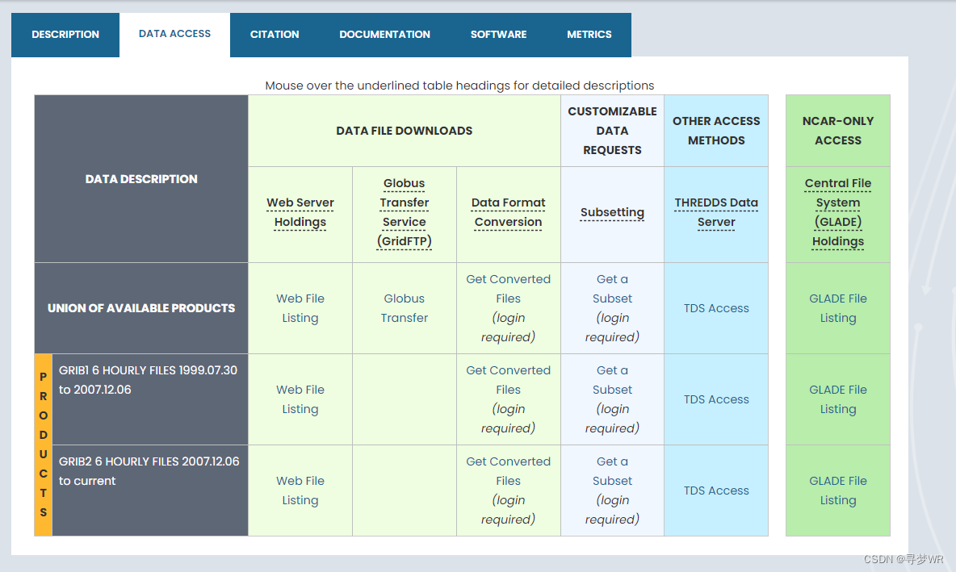
Task: Click the NCAR-Only Access header
Action: pyautogui.click(x=838, y=131)
